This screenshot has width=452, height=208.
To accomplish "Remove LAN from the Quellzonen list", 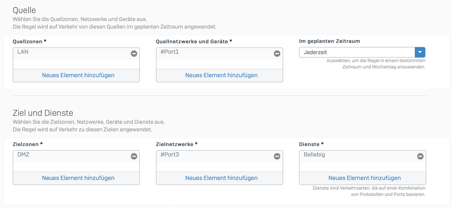I will (x=134, y=53).
